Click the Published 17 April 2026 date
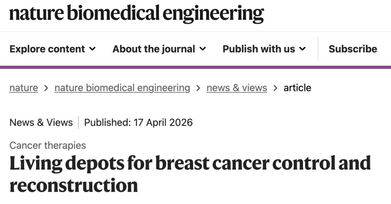 [138, 122]
